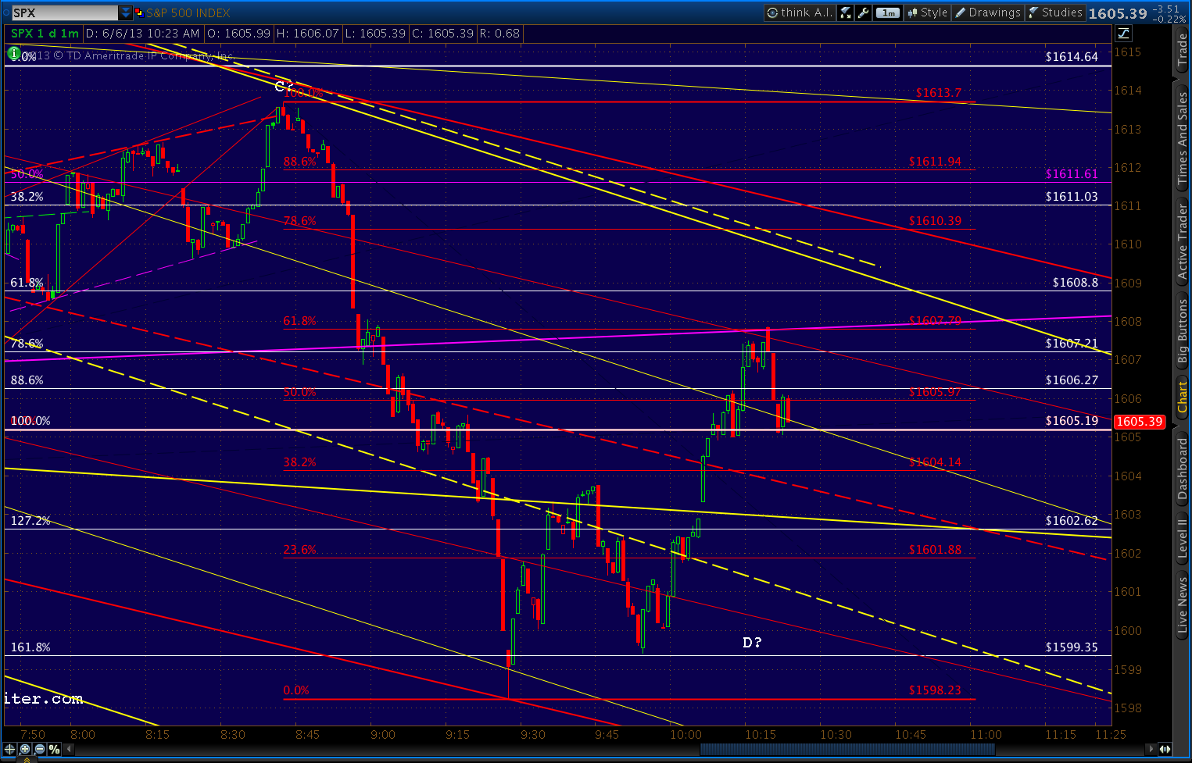
Task: Toggle the percent scale button
Action: (54, 750)
